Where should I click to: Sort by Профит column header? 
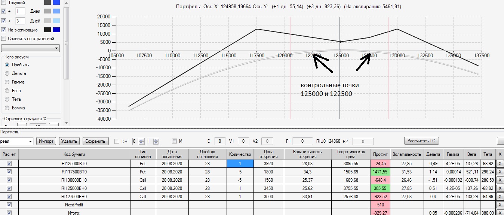(x=379, y=154)
